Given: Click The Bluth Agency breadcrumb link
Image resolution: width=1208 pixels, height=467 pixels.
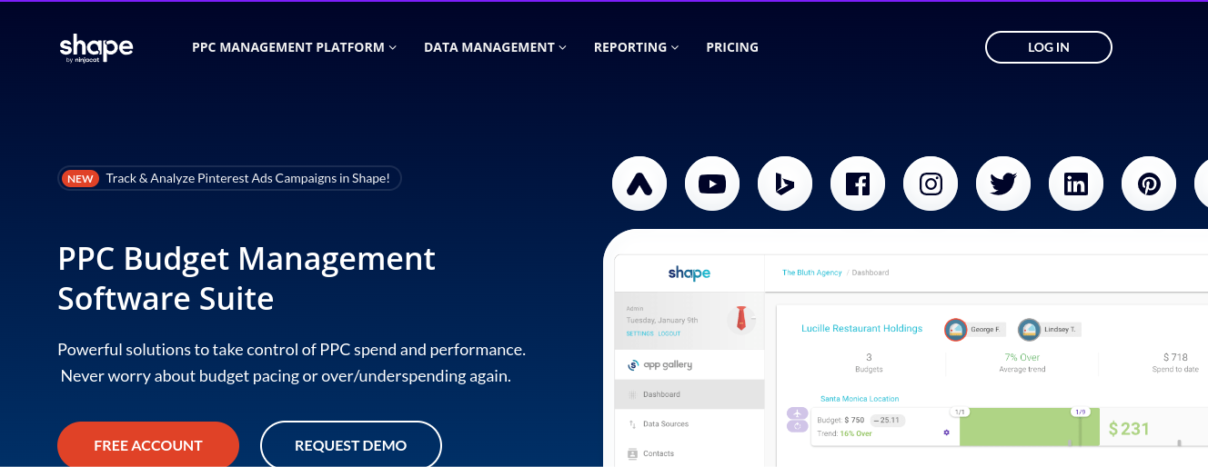Looking at the screenshot, I should (x=812, y=273).
